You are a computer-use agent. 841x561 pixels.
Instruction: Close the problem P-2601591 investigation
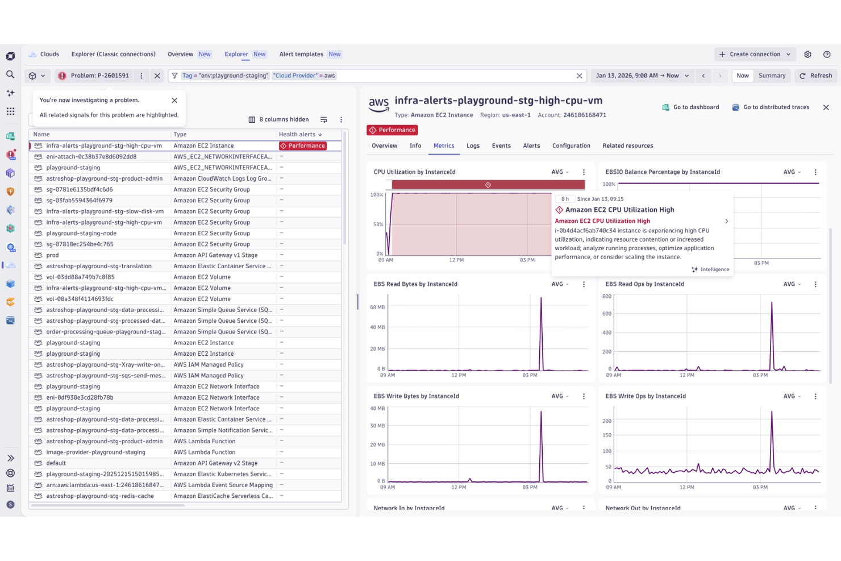[157, 76]
